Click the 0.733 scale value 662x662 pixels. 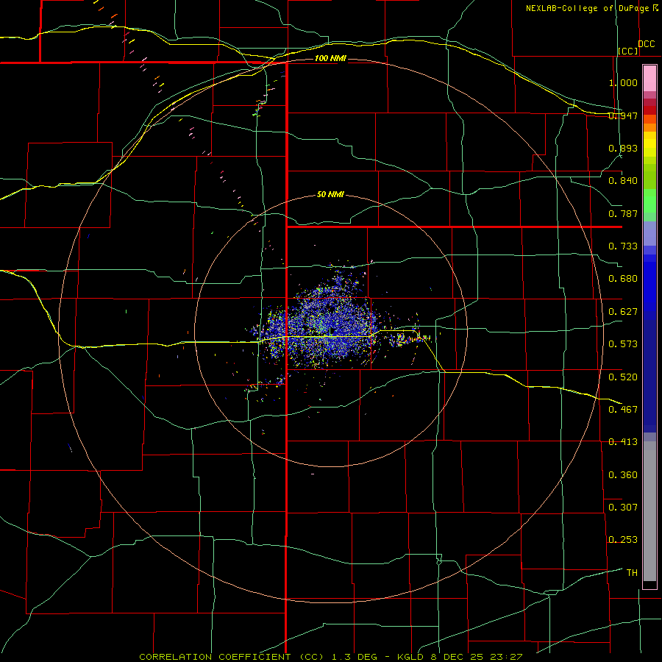tap(623, 246)
